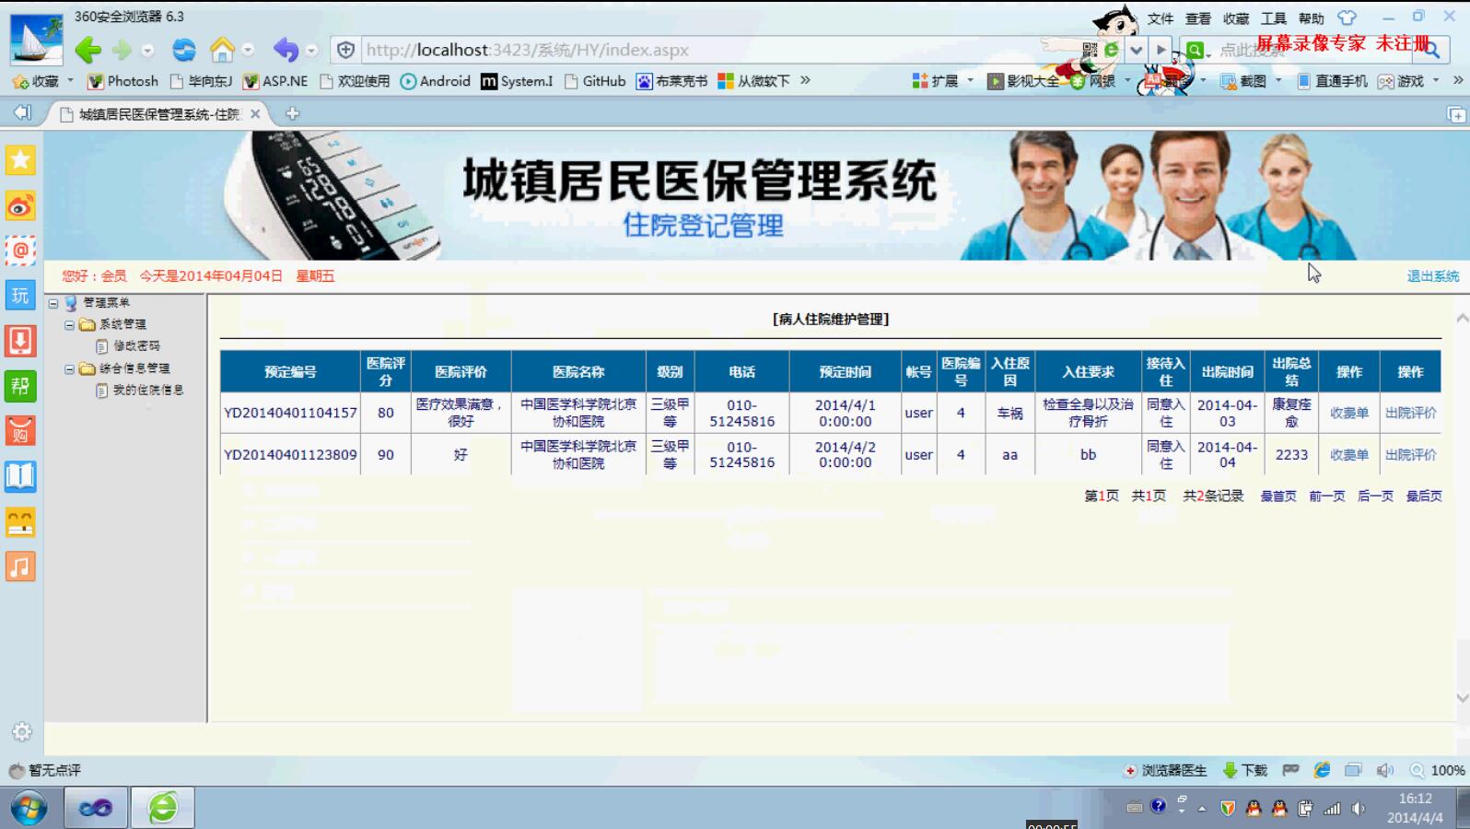Open 下载 downloads in status bar
The width and height of the screenshot is (1470, 829).
click(1244, 770)
